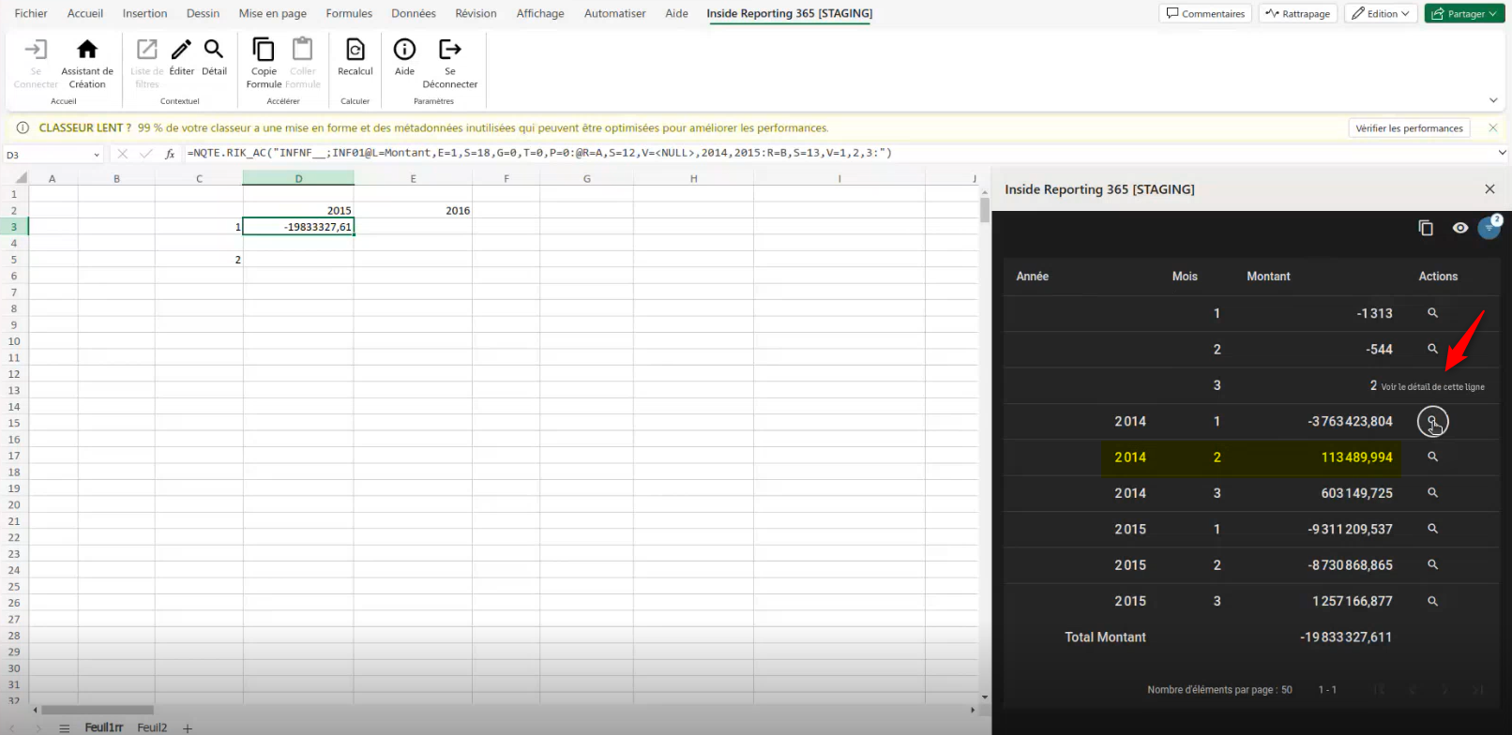The width and height of the screenshot is (1512, 735).
Task: Open the Formules tab
Action: click(349, 14)
